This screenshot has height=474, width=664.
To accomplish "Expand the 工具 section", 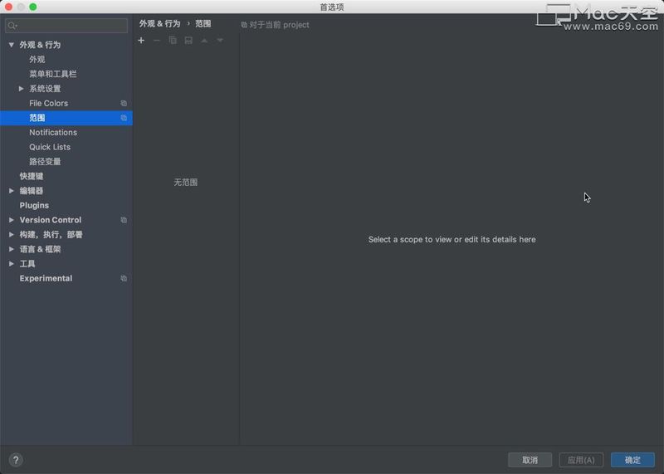I will point(12,263).
